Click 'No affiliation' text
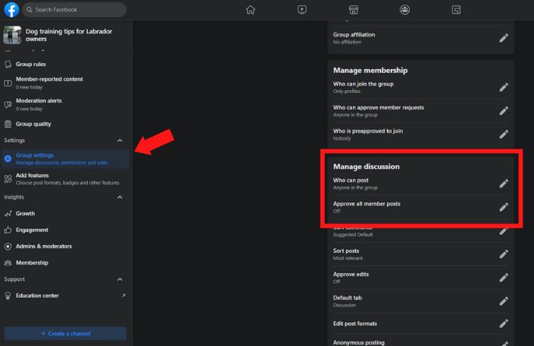The image size is (534, 346). [347, 42]
